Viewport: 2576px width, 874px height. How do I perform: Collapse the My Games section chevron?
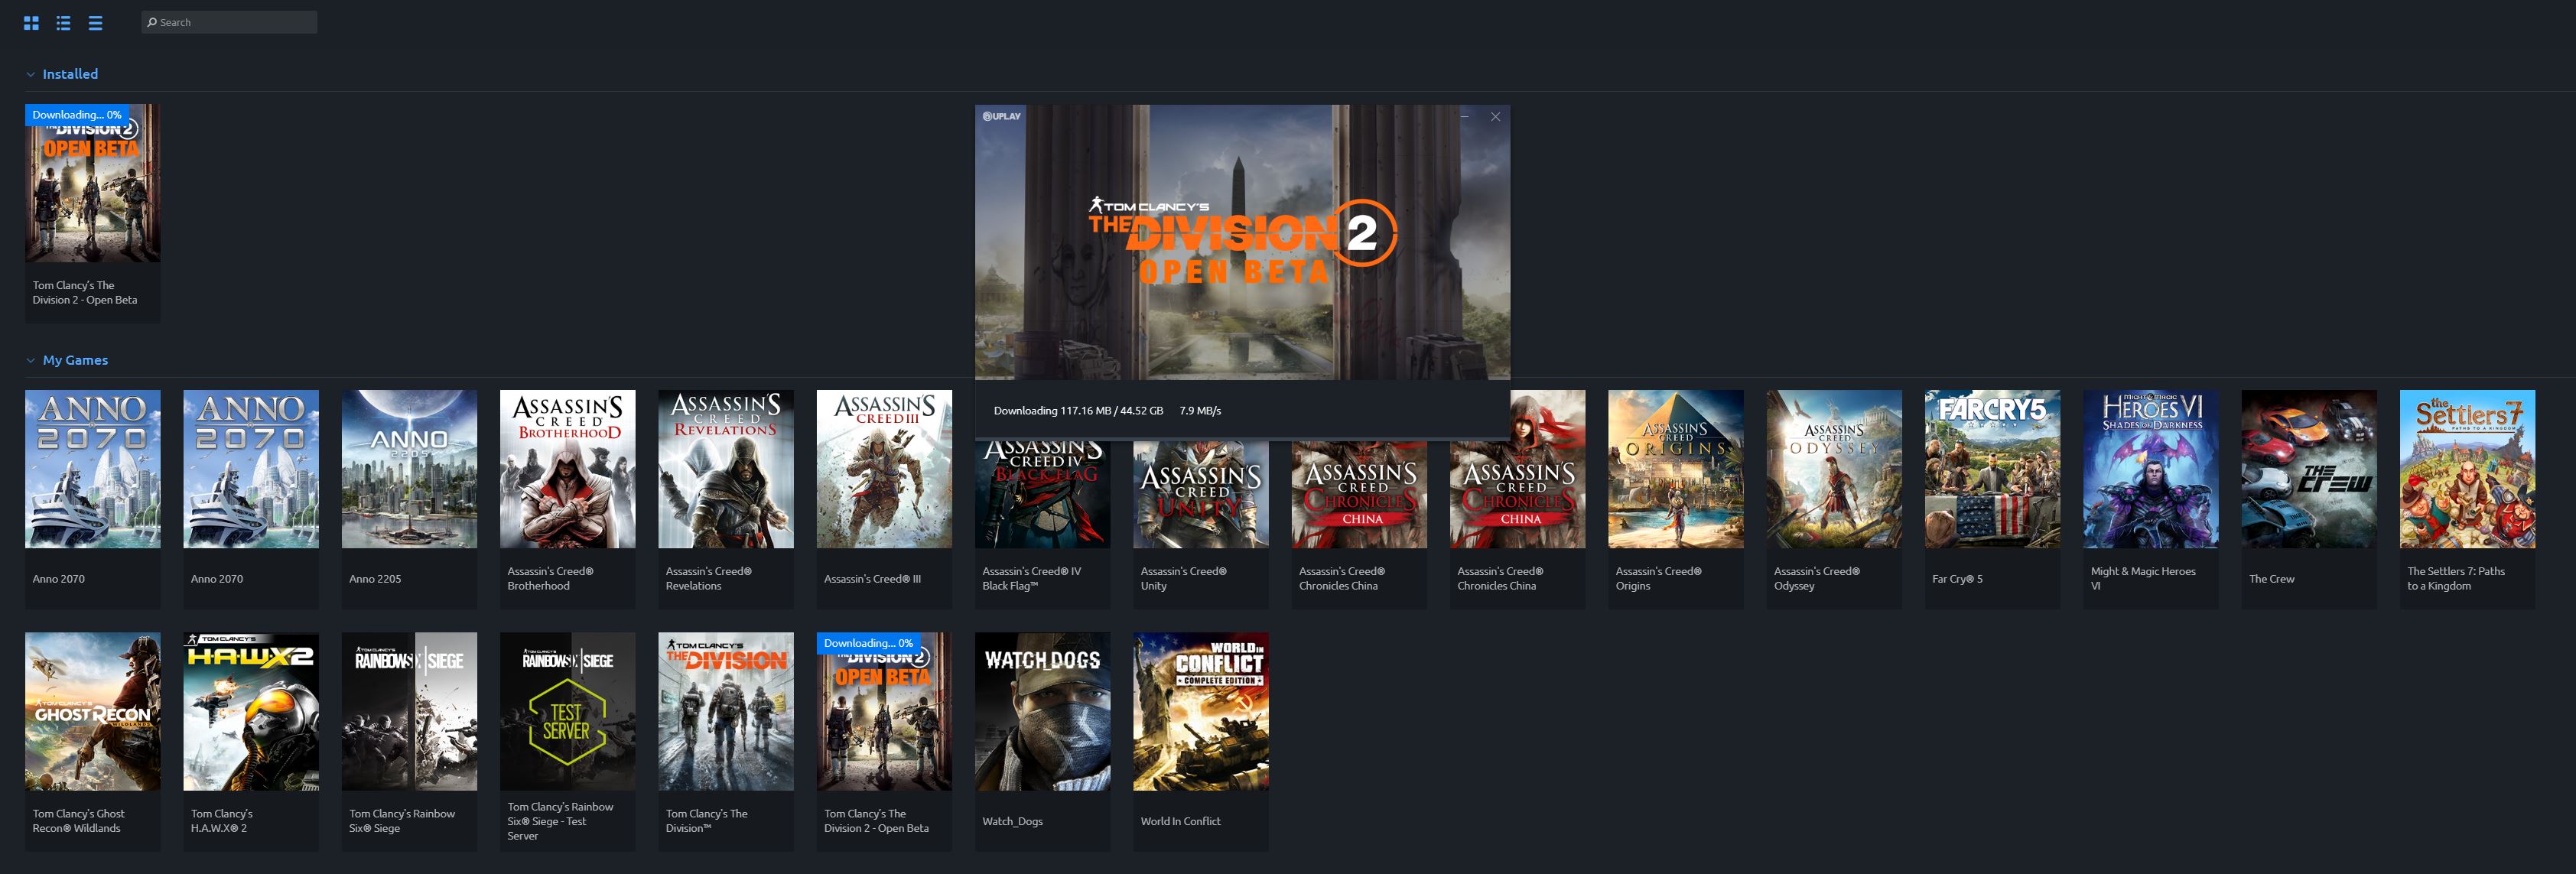pyautogui.click(x=31, y=360)
